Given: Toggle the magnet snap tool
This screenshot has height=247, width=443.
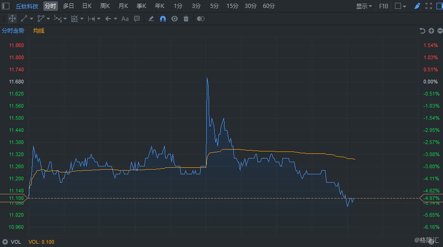Looking at the screenshot, I should (163, 19).
